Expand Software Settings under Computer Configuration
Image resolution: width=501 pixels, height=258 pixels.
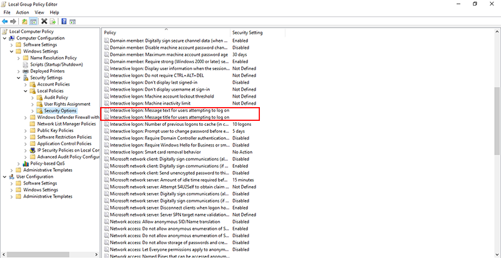coord(11,45)
